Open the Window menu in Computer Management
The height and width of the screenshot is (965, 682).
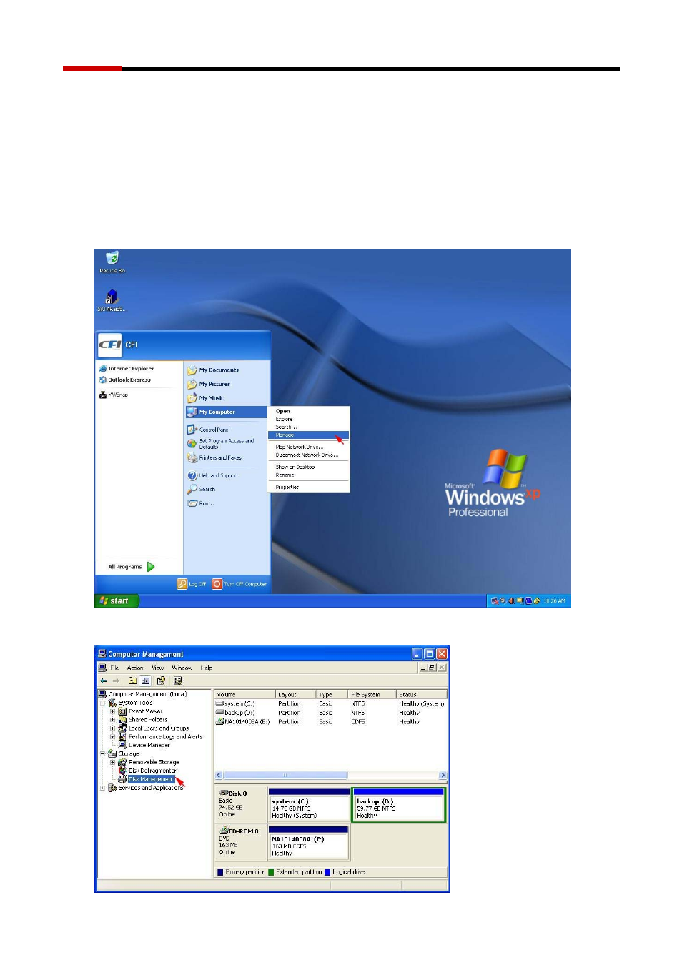(x=182, y=668)
